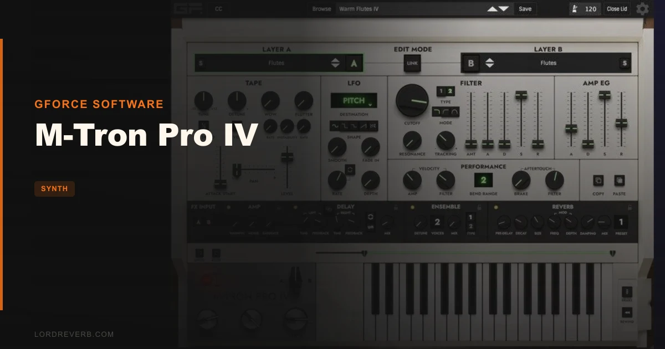
Task: Click the Reverb lock icon
Action: pos(630,207)
